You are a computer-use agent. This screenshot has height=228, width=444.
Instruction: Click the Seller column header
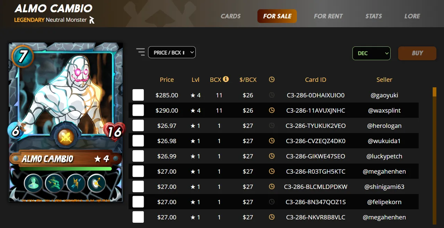384,79
